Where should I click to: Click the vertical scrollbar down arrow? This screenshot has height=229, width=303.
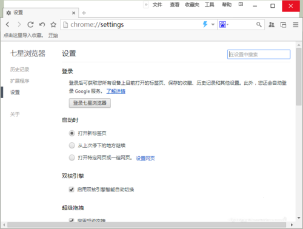[x=299, y=218]
